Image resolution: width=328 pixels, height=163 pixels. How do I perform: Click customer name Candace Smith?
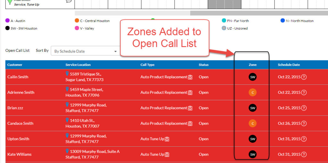[20, 123]
